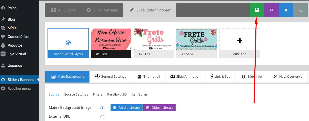Select the #1 Slide Nova Coleção thumbnail

click(x=111, y=39)
